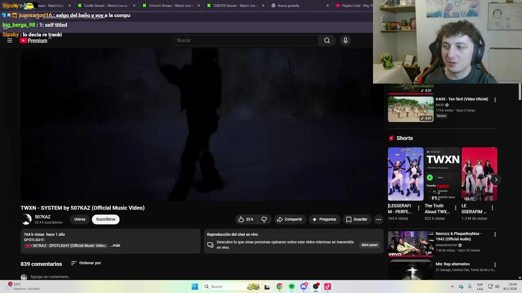Open the YouTube hamburger menu

10,40
